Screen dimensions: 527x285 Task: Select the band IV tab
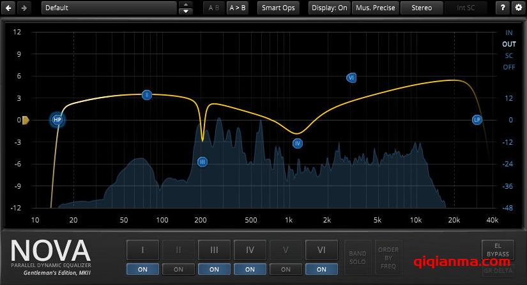pos(250,249)
